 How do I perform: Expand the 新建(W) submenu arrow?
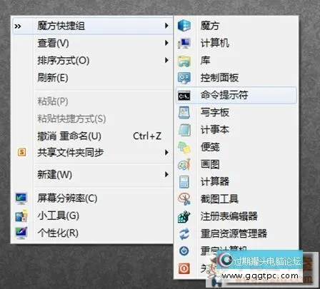[166, 175]
